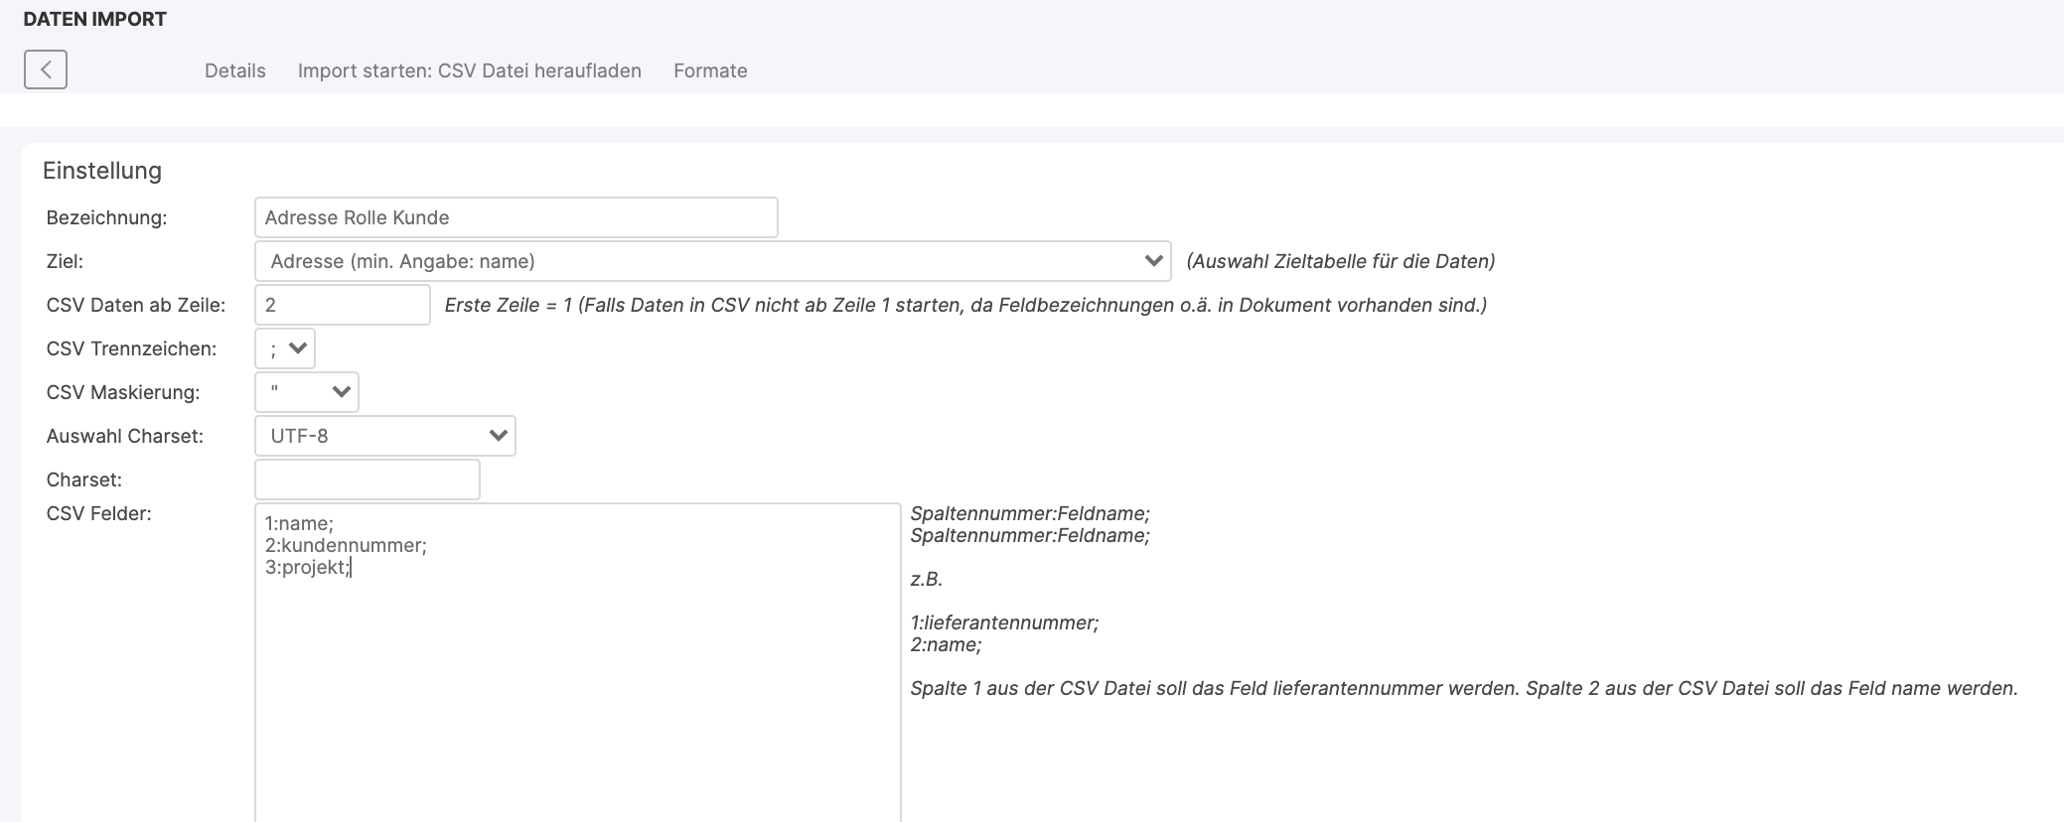Open the Details tab
Viewport: 2064px width, 822px height.
234,70
